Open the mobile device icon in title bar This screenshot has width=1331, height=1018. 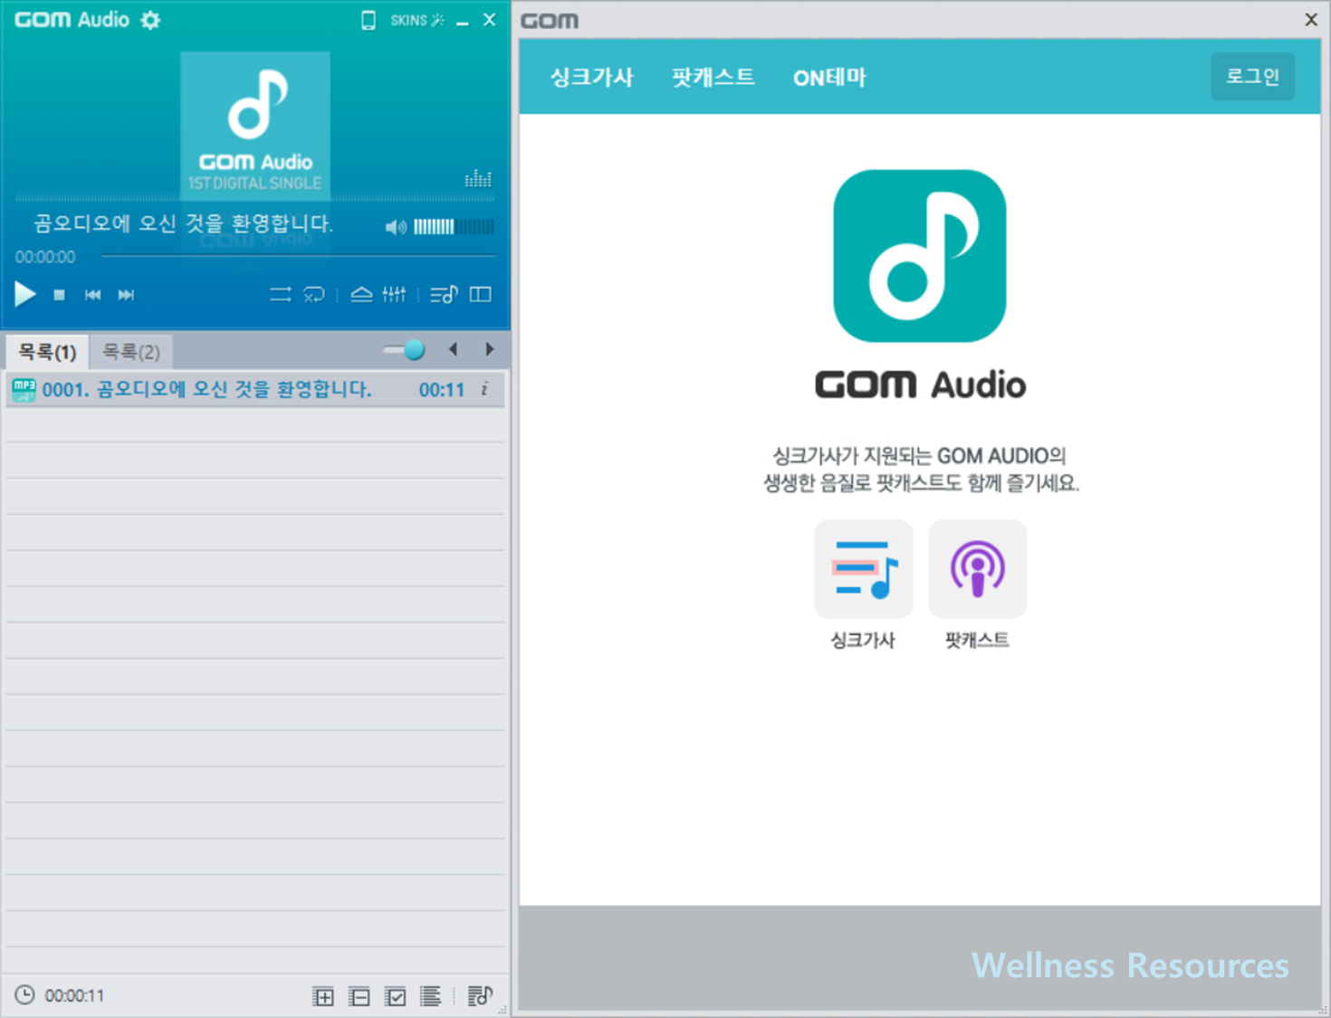pyautogui.click(x=369, y=20)
